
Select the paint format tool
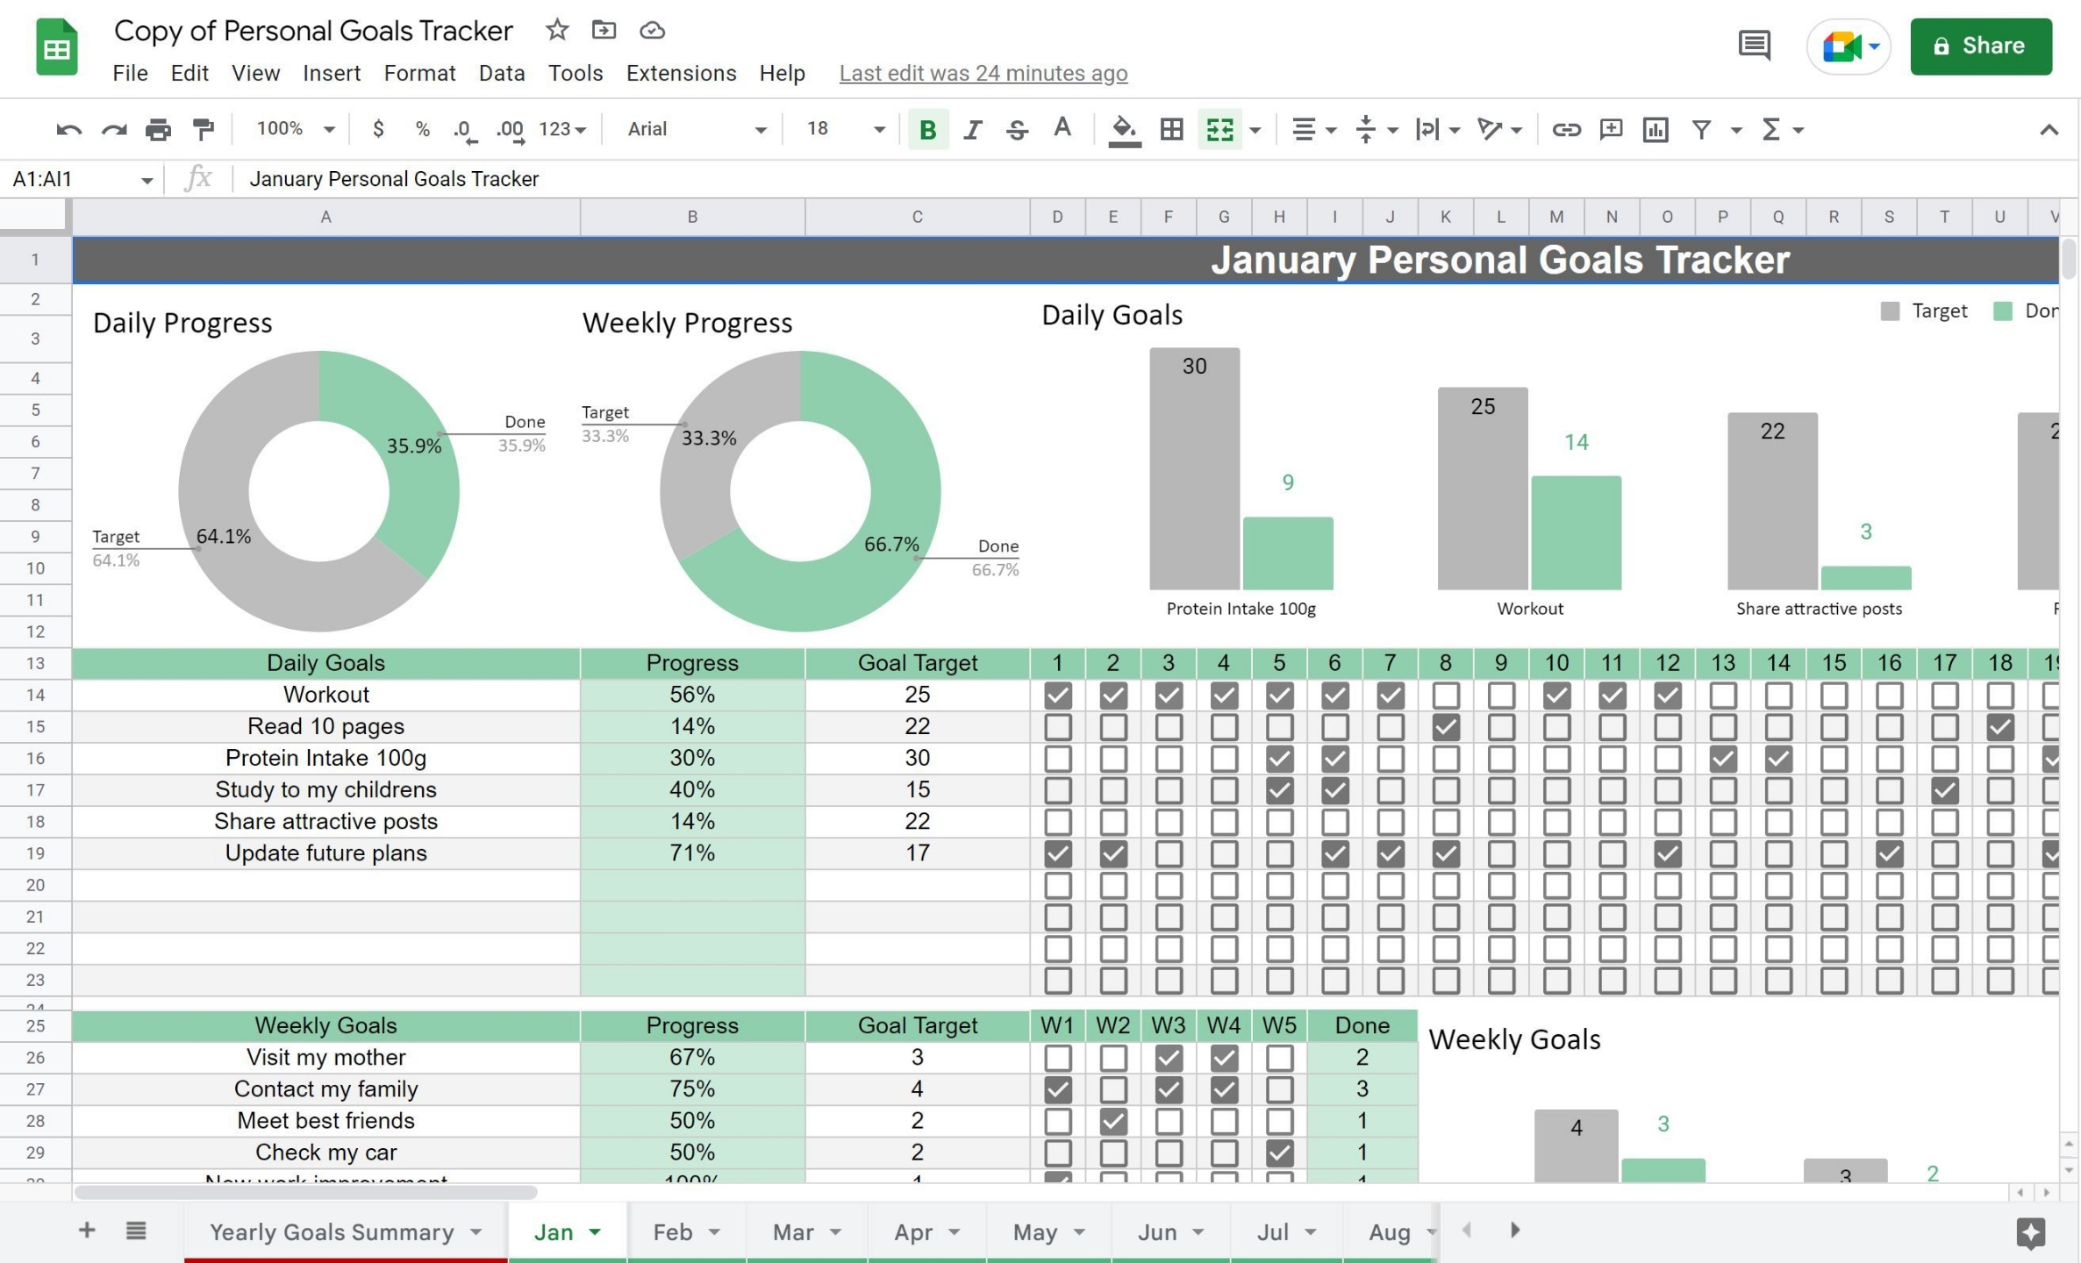(x=203, y=129)
